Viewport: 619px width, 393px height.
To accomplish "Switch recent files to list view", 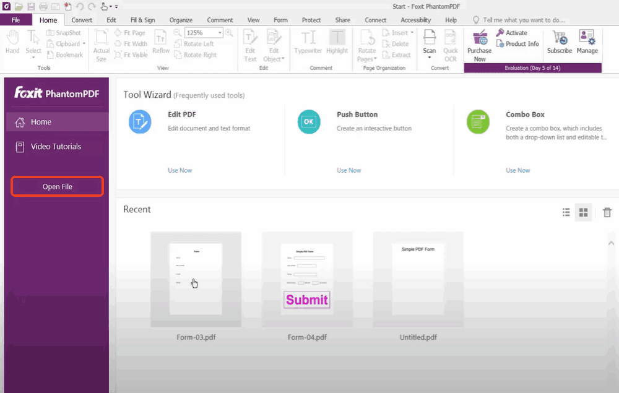I will [566, 212].
